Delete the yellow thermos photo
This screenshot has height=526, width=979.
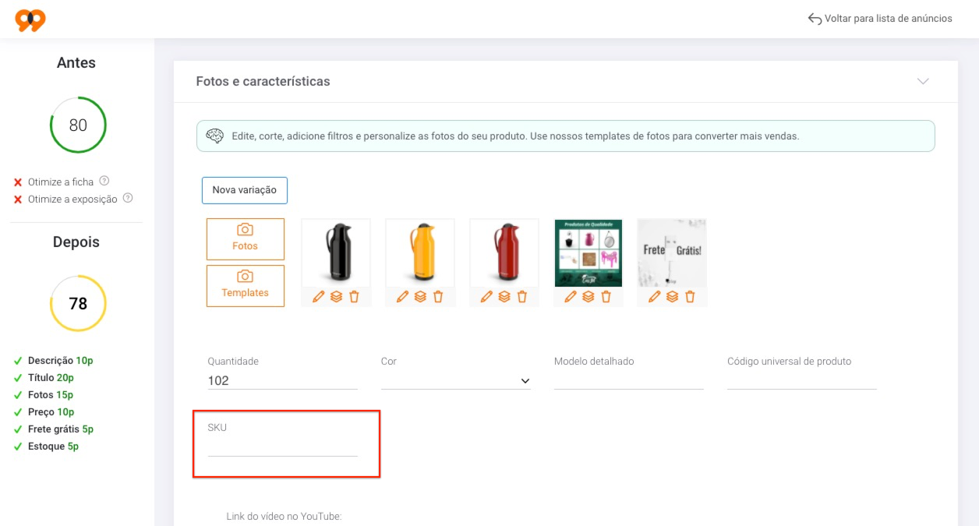tap(438, 297)
